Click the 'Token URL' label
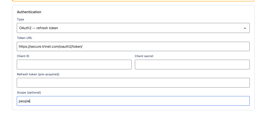Viewport: 264px width, 113px height. tap(25, 38)
